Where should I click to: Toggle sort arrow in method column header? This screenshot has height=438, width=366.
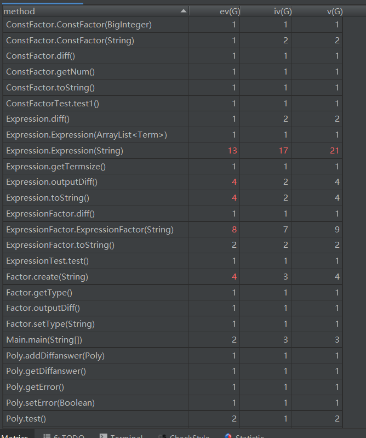click(x=183, y=11)
